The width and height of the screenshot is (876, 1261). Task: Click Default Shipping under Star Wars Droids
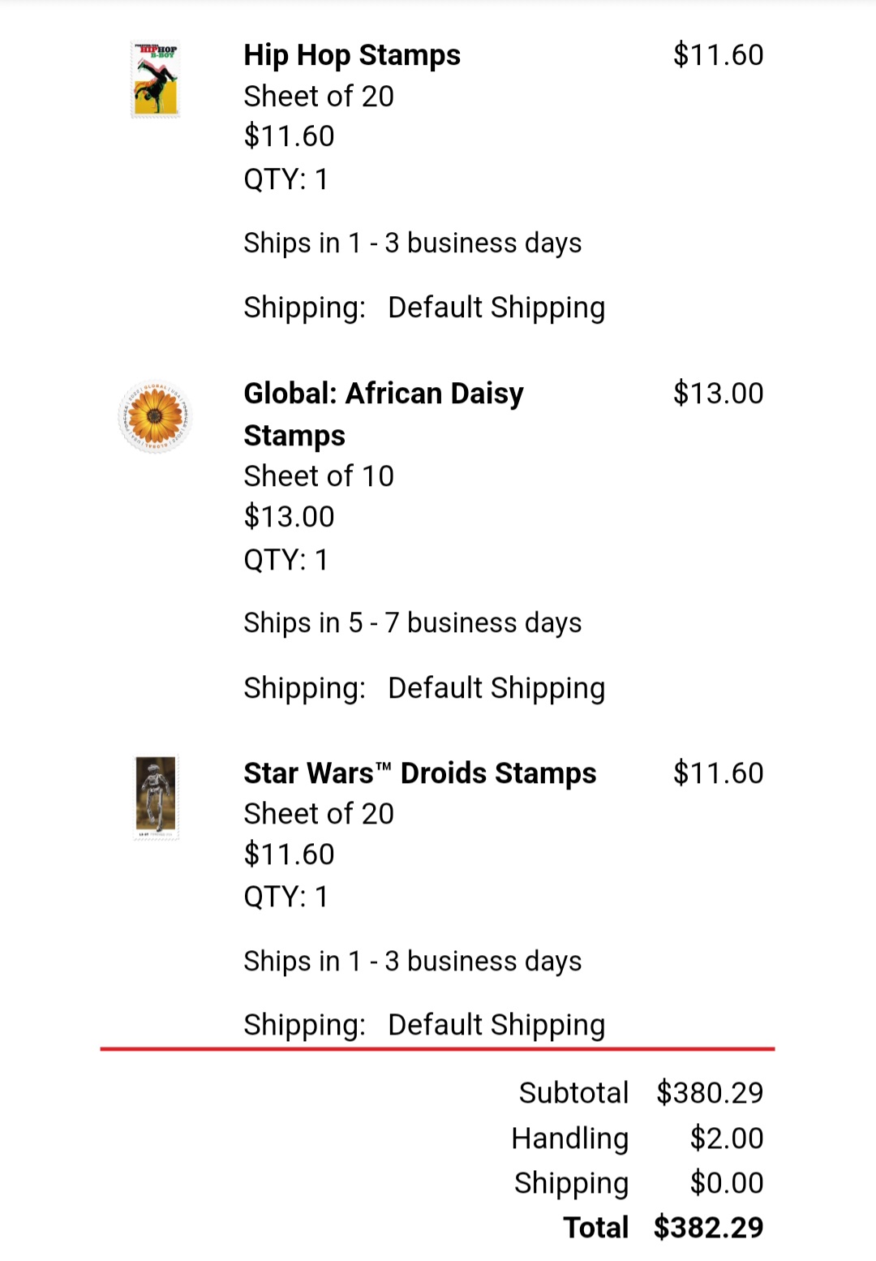[x=496, y=1025]
